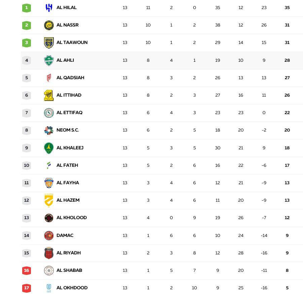Click the green rank badge number 1
Image resolution: width=303 pixels, height=294 pixels.
[26, 7]
